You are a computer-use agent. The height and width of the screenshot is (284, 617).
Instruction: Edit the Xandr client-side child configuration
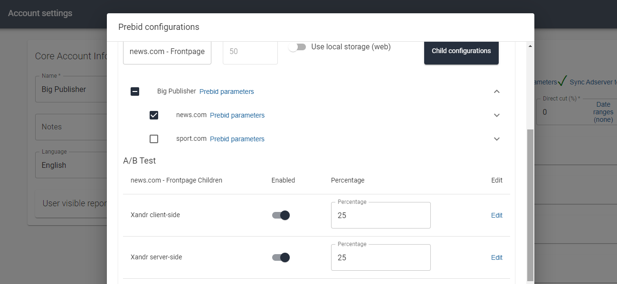[496, 215]
